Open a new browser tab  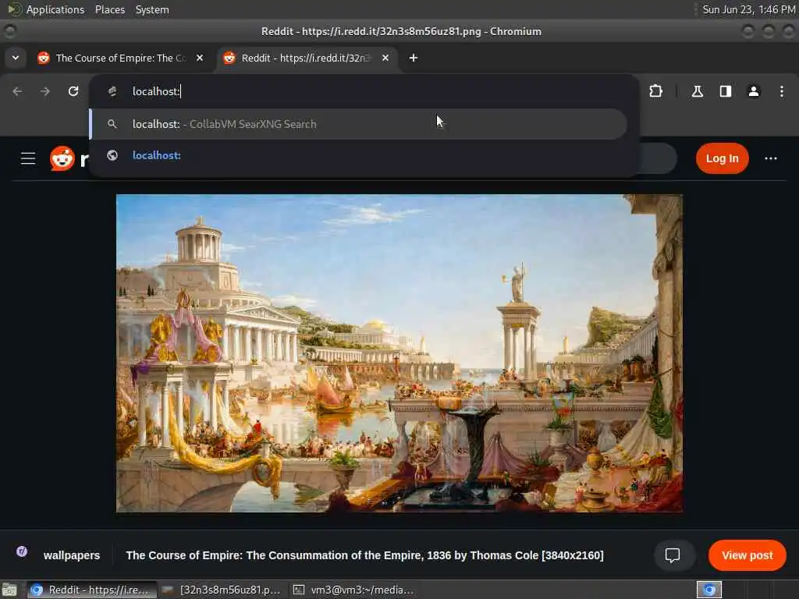coord(414,58)
